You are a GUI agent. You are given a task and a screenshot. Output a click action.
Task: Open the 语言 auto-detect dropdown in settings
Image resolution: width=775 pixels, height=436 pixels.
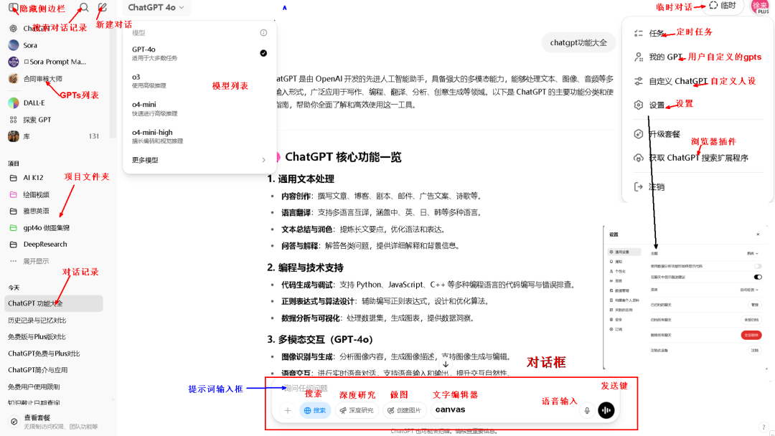749,290
